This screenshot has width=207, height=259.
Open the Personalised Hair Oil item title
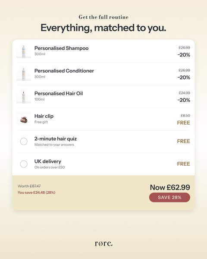[59, 94]
